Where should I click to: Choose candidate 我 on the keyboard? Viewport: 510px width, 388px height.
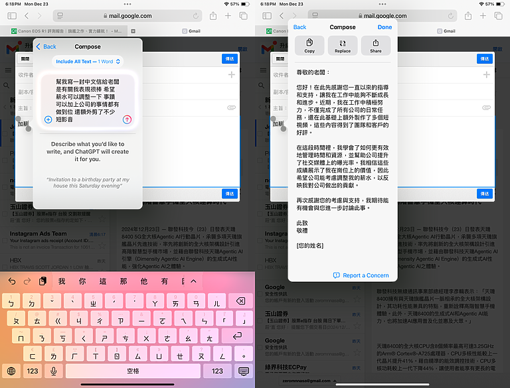[x=62, y=281]
